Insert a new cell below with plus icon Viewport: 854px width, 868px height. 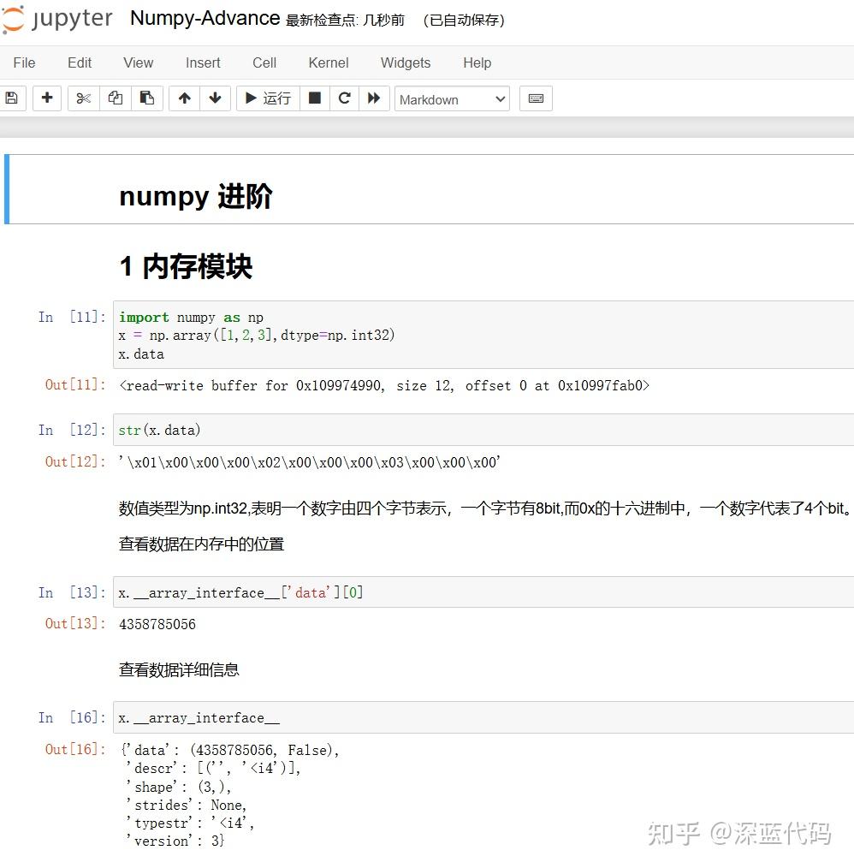click(47, 98)
